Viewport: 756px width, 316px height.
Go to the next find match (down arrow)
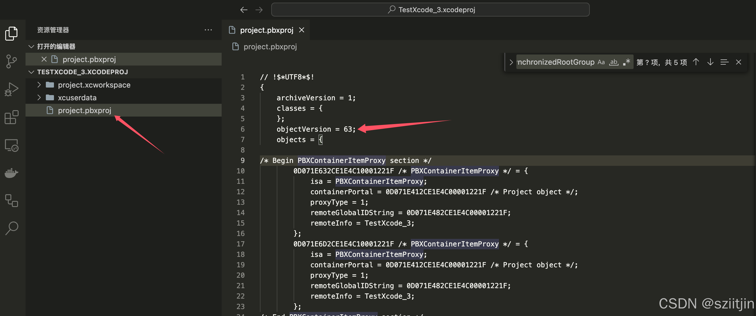pyautogui.click(x=710, y=62)
